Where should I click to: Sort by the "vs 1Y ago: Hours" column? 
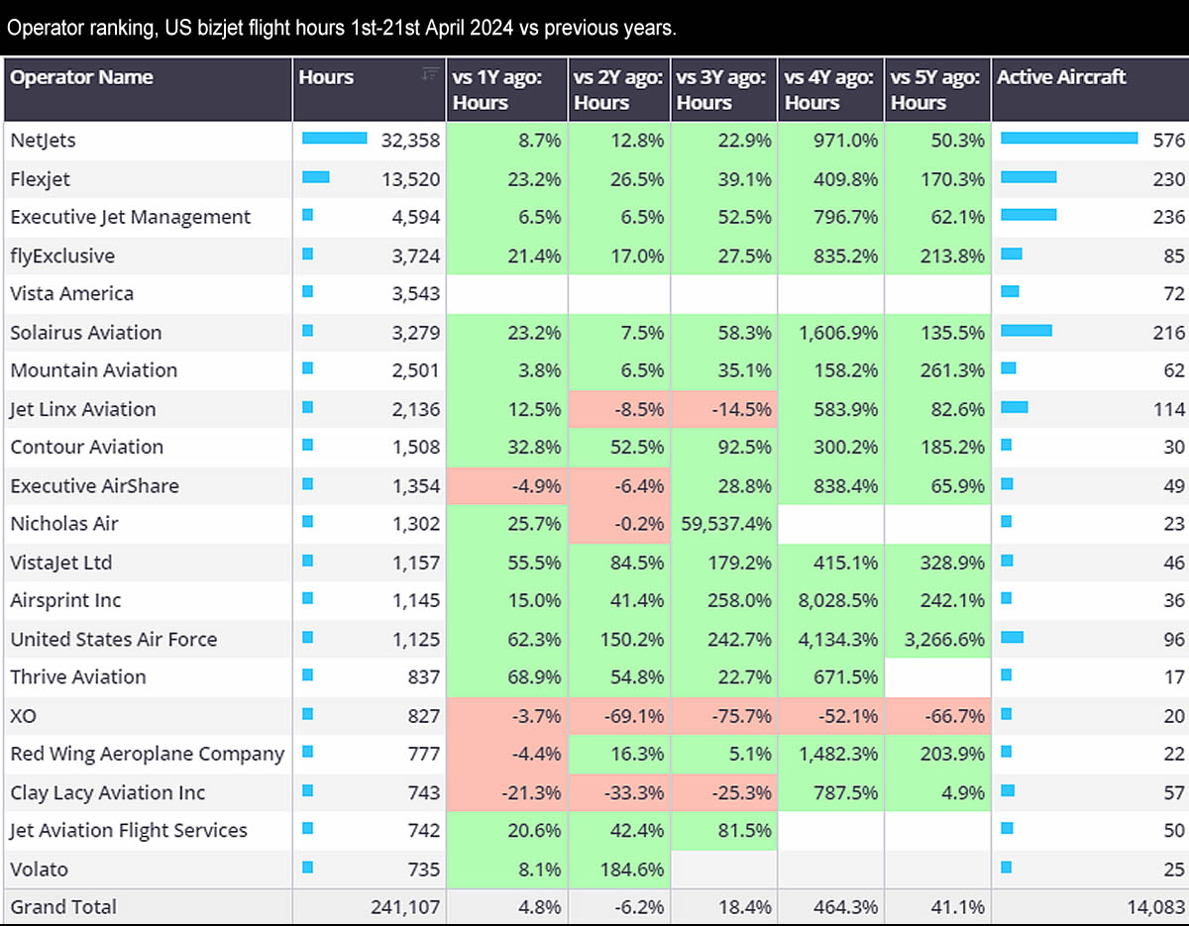[x=506, y=89]
